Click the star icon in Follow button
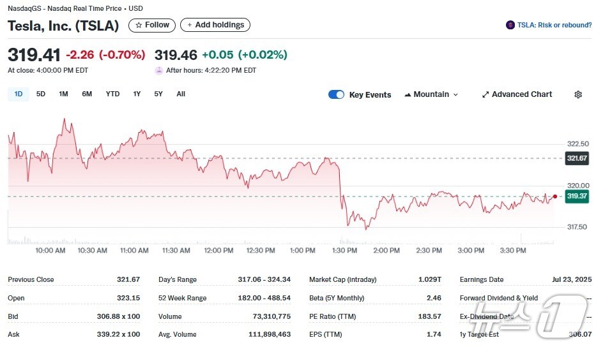The height and width of the screenshot is (347, 596). click(x=139, y=25)
